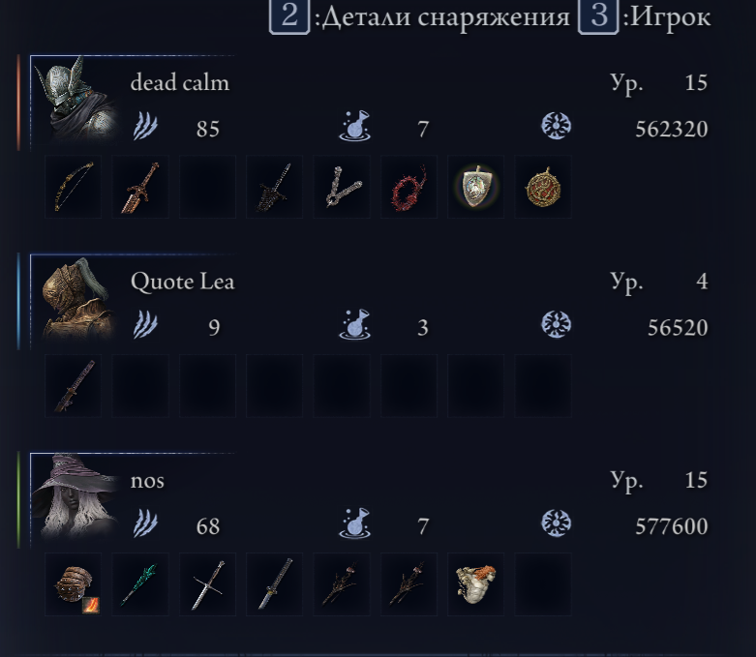
Task: Select dead calm's silver shield talisman
Action: click(x=476, y=187)
